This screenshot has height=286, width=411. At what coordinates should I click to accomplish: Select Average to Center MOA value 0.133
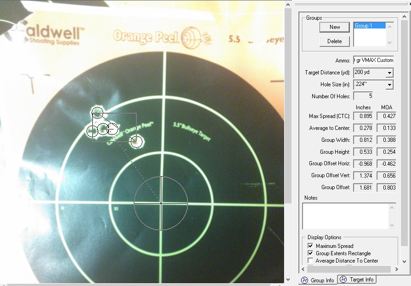tap(386, 128)
